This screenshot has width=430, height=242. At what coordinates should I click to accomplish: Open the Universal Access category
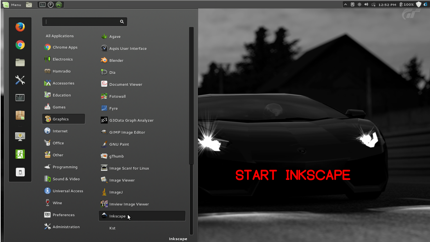[x=64, y=191]
